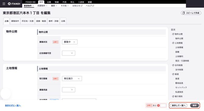This screenshot has width=204, height=111.
Task: Select 物確 in the top menu
Action: (x=57, y=2)
